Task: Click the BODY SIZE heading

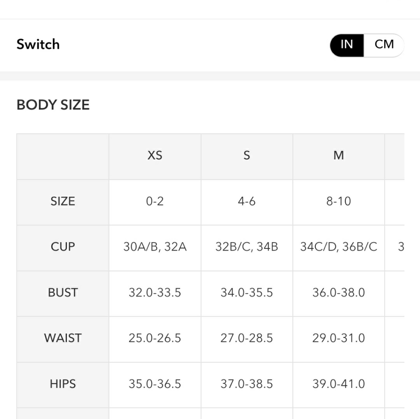Action: pyautogui.click(x=53, y=105)
